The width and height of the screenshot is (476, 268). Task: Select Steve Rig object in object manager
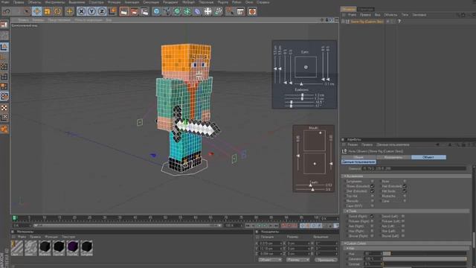click(367, 22)
